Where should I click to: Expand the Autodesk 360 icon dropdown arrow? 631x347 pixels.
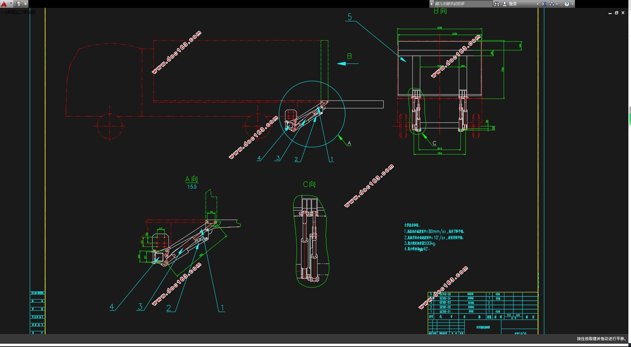557,4
